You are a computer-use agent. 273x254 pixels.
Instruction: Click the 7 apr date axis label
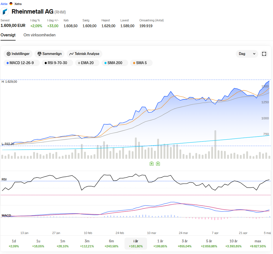215,233
